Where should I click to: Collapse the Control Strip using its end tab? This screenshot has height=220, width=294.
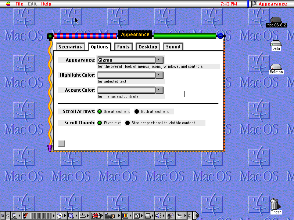(x=196, y=216)
